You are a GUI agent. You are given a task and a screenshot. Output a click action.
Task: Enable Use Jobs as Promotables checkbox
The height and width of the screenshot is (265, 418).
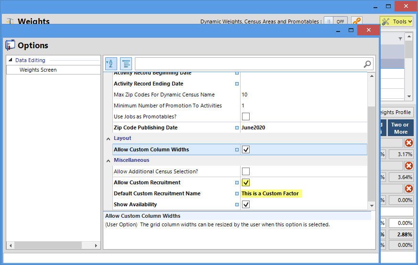click(x=246, y=117)
